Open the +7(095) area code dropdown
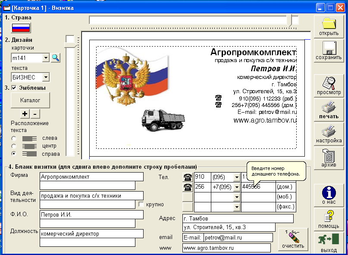 (x=237, y=187)
